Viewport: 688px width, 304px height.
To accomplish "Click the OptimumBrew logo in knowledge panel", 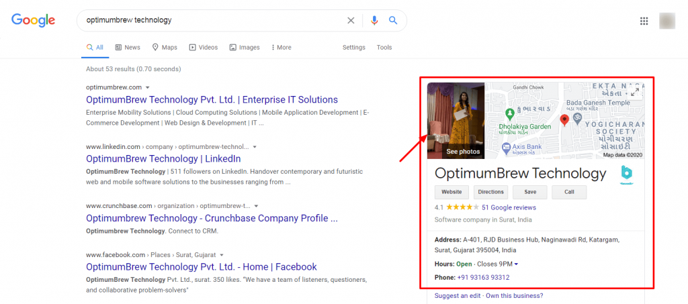I will click(627, 175).
